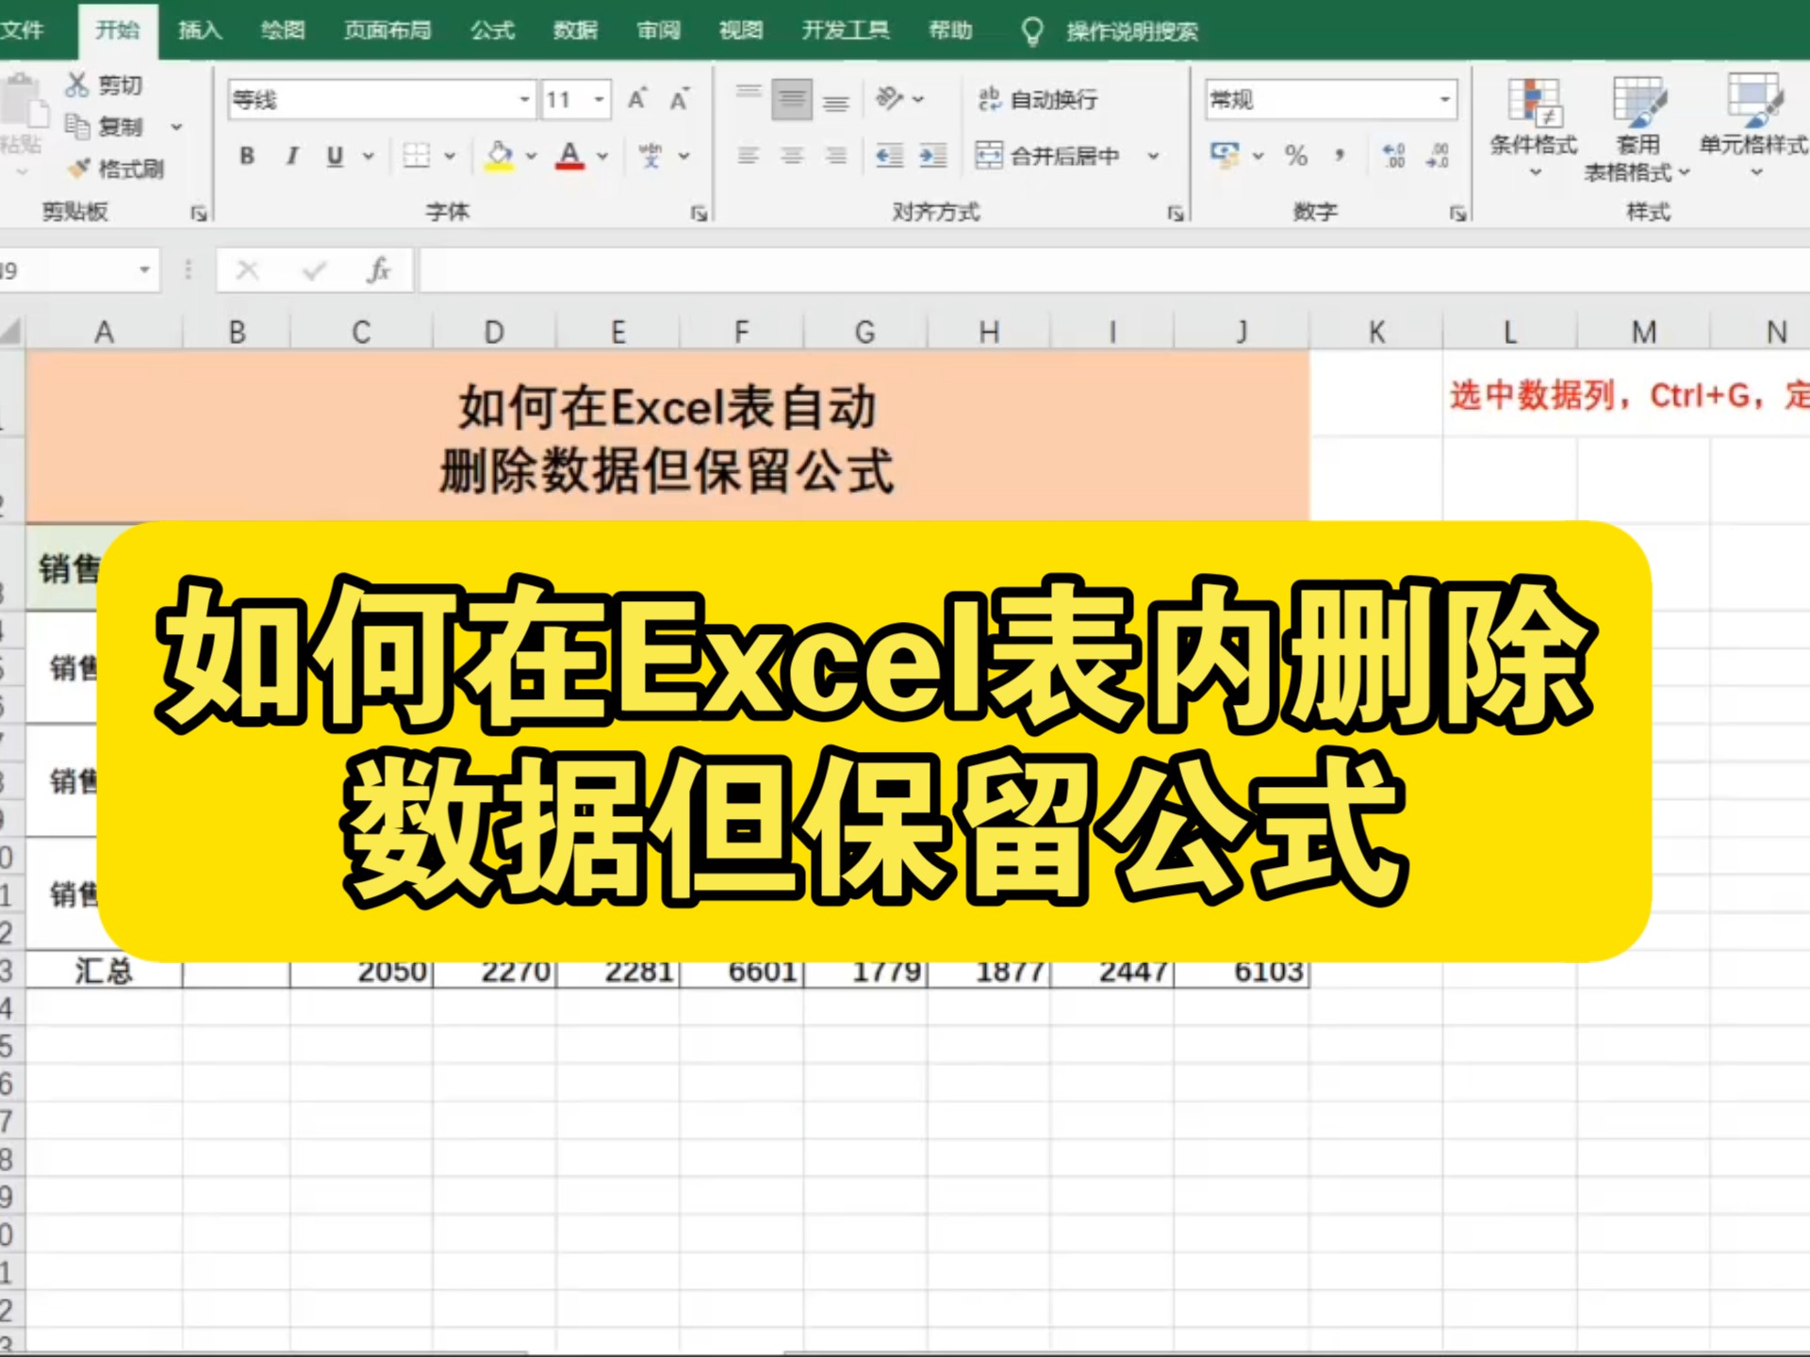
Task: Toggle bold formatting
Action: (x=248, y=156)
